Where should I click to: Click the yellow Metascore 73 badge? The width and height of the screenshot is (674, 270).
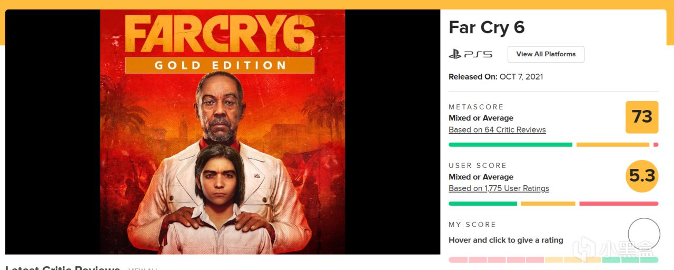(642, 117)
